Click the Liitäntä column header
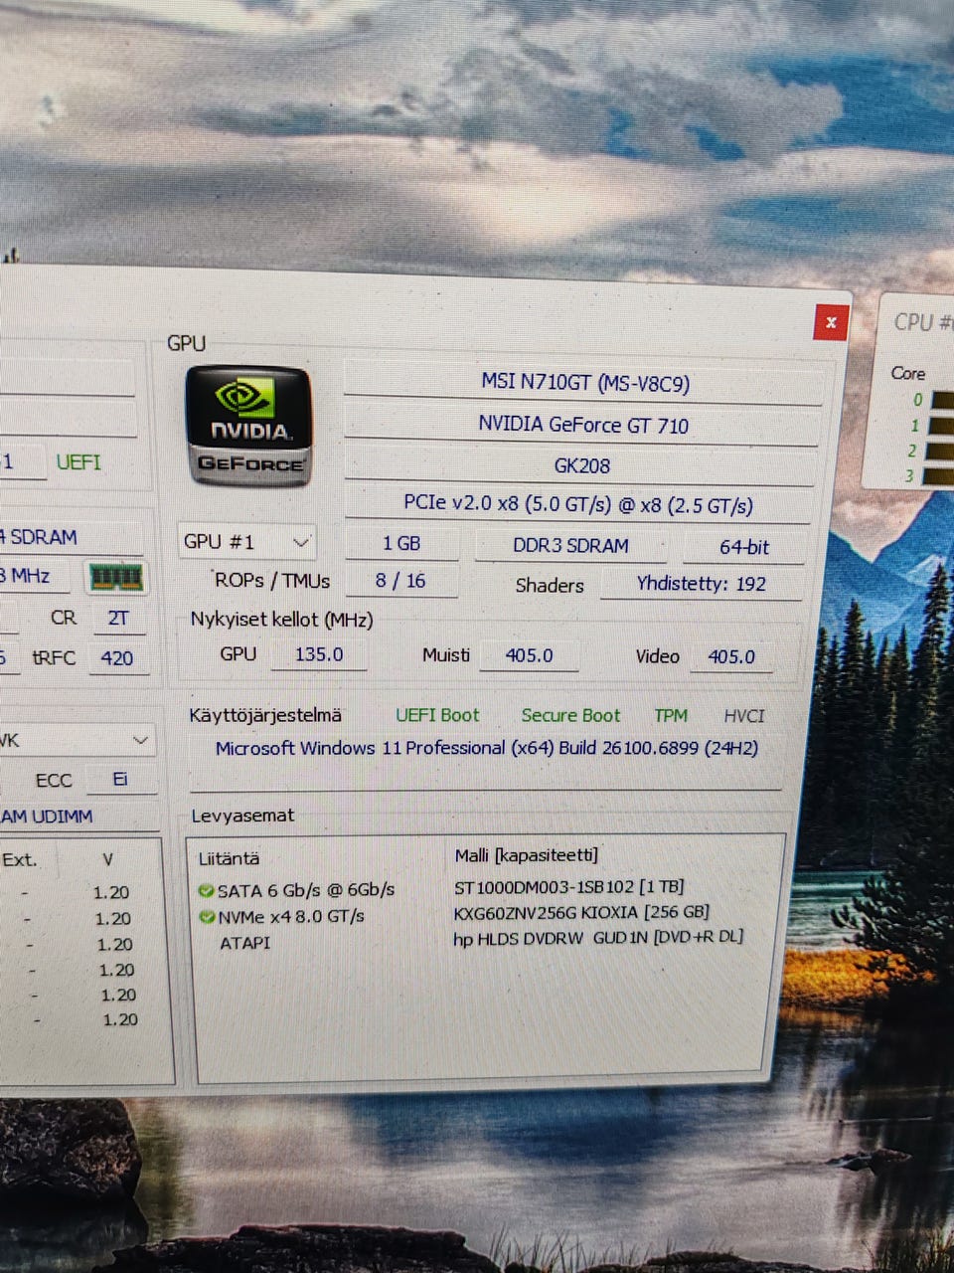This screenshot has height=1273, width=954. click(x=229, y=858)
